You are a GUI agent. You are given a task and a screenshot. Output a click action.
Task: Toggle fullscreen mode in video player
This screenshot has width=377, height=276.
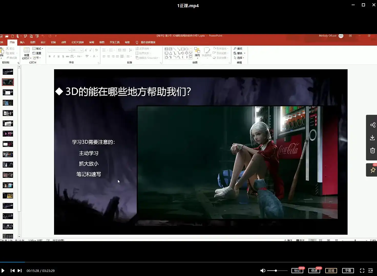click(362, 270)
